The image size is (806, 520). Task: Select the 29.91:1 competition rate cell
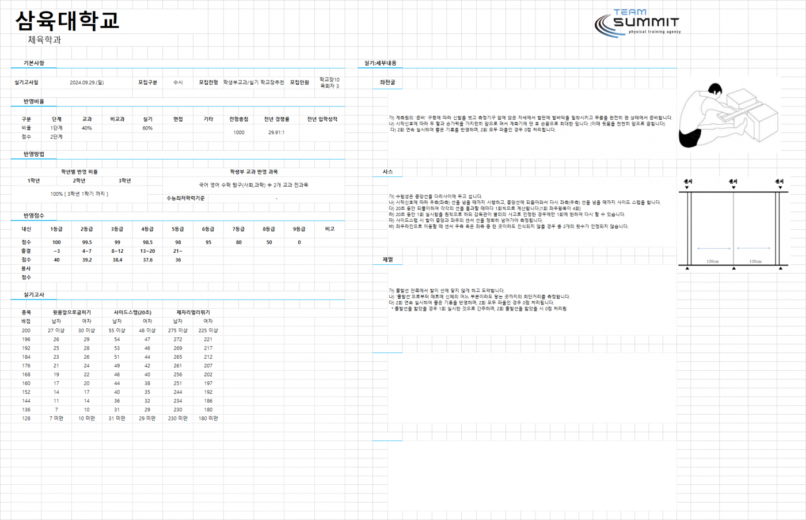pyautogui.click(x=276, y=132)
